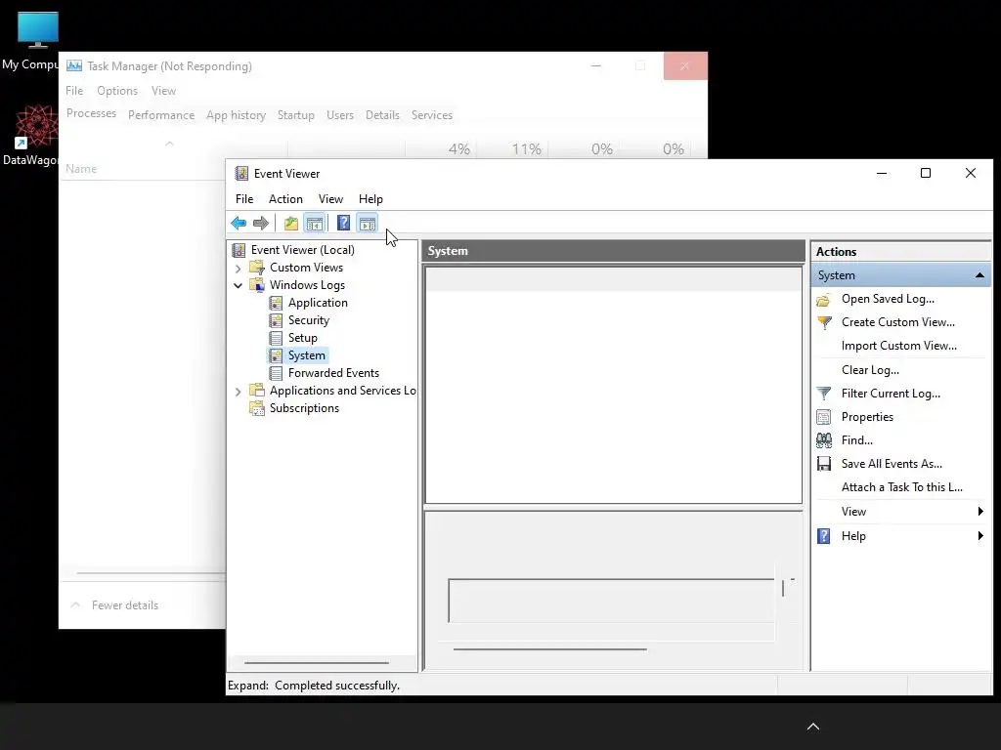Open the Action menu in Event Viewer
This screenshot has width=1001, height=750.
[x=285, y=199]
